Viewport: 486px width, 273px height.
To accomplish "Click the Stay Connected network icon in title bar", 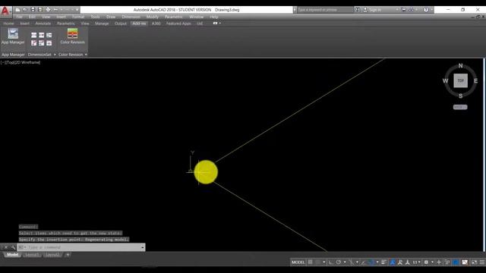I will point(412,10).
